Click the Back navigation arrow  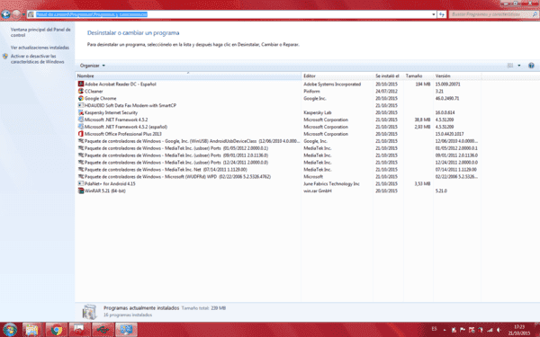pos(6,14)
